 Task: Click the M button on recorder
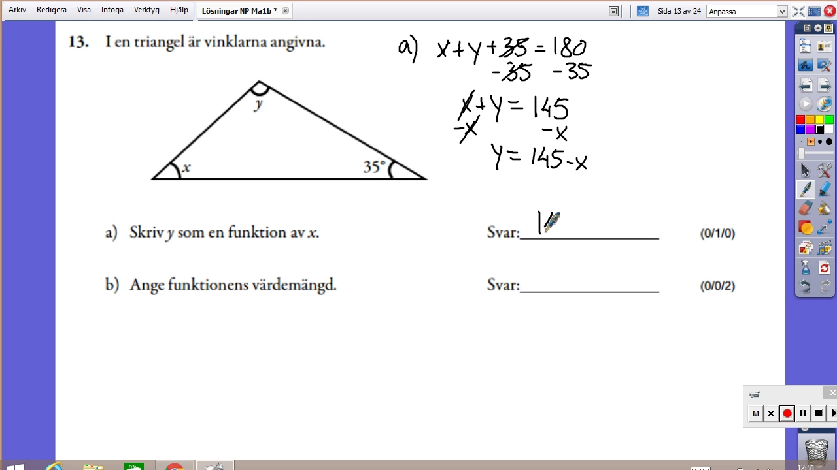click(755, 413)
